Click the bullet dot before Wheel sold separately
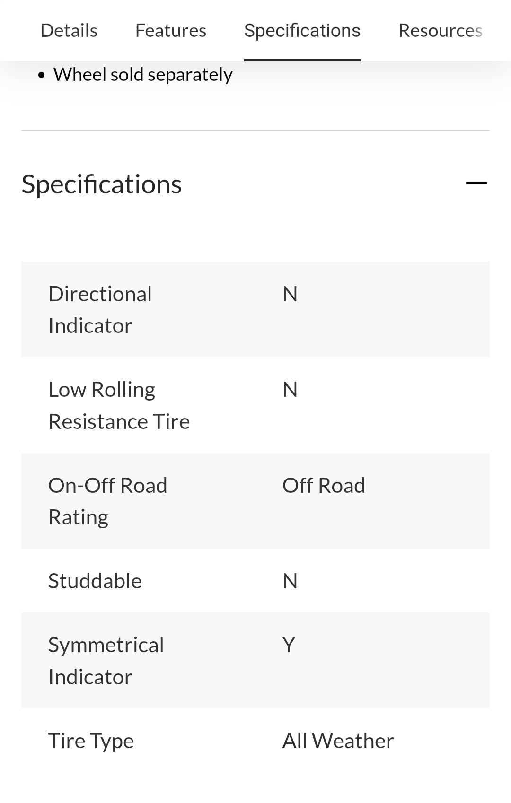The width and height of the screenshot is (511, 803). pos(42,75)
